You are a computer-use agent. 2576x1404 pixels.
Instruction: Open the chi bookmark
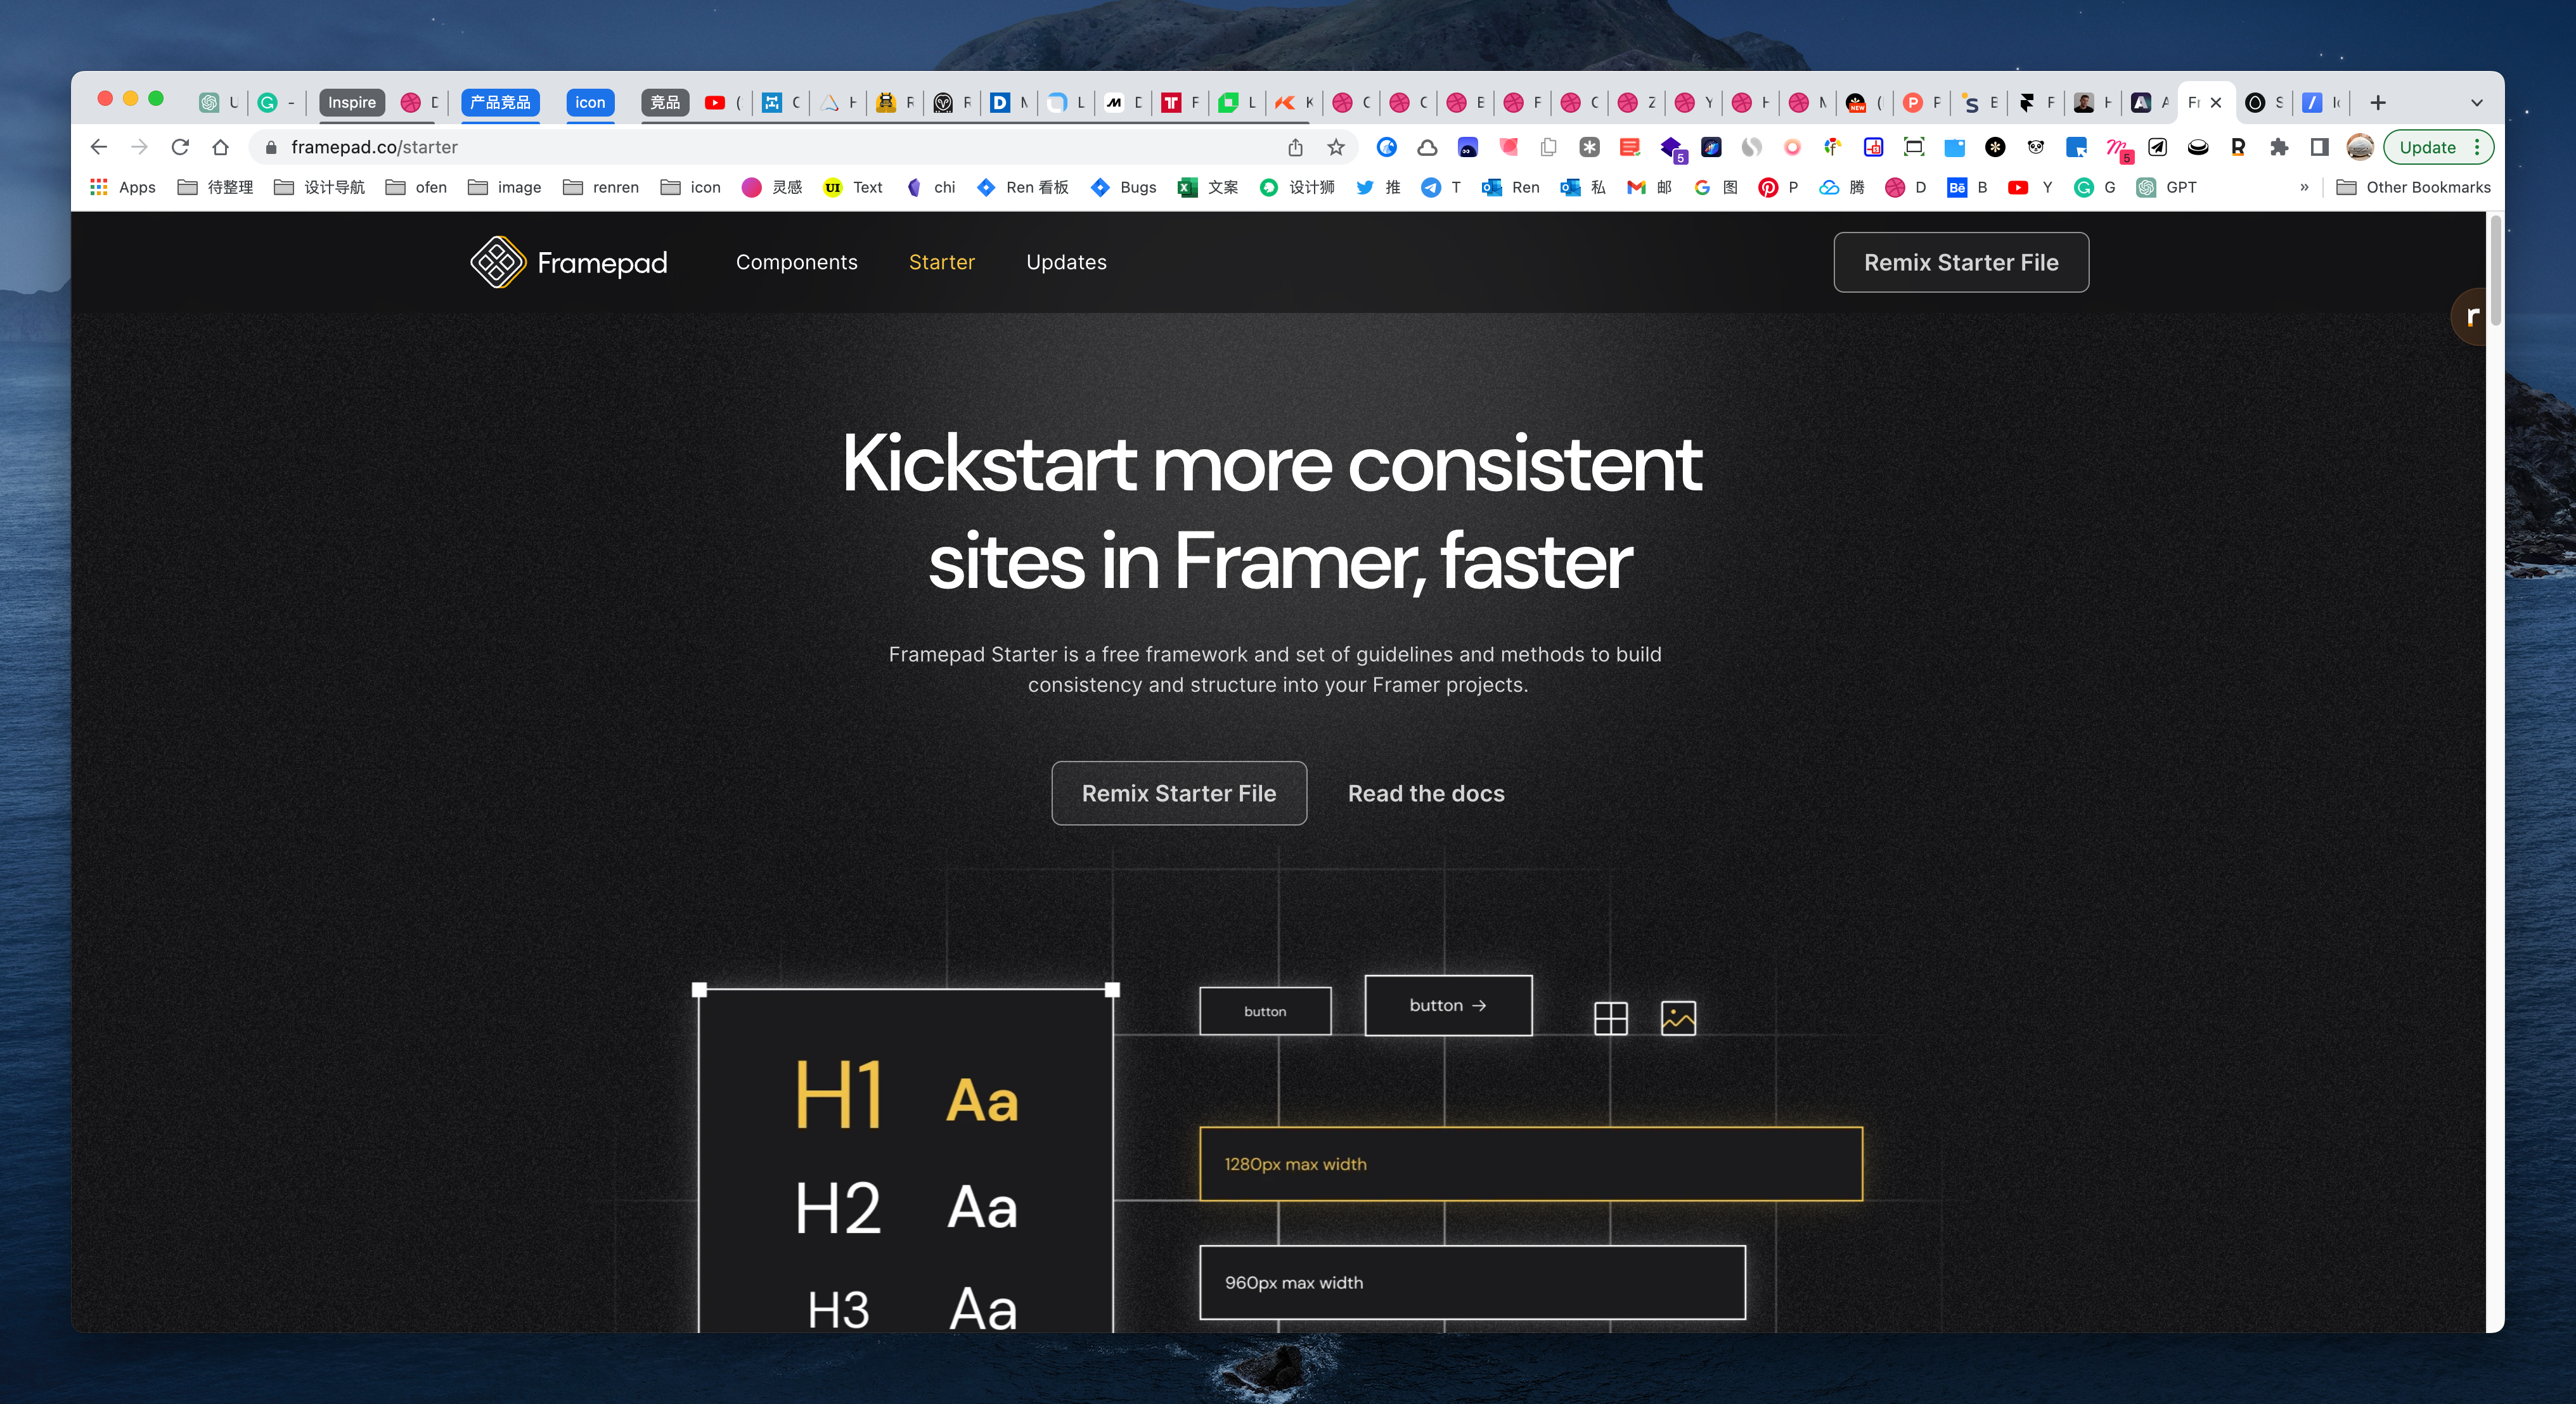click(x=930, y=187)
